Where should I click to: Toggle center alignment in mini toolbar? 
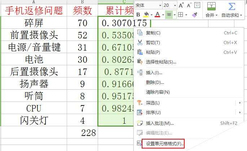point(169,15)
